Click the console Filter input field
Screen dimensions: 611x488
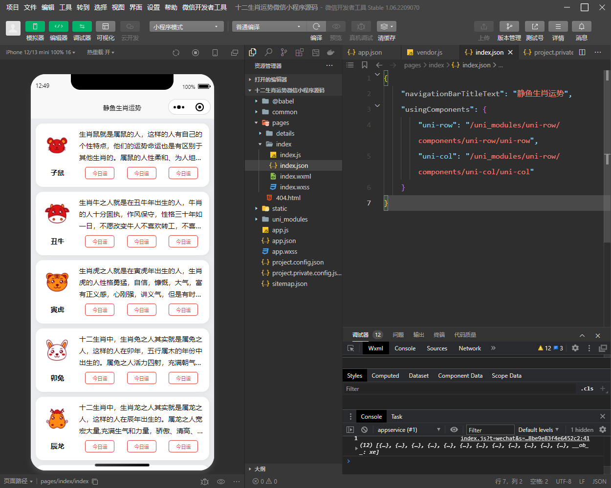tap(490, 430)
